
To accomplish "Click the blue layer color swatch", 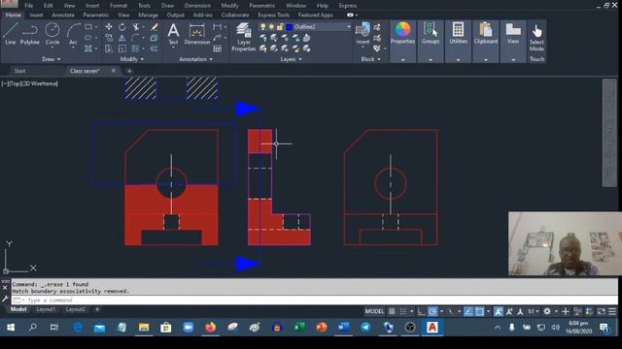I will [290, 27].
